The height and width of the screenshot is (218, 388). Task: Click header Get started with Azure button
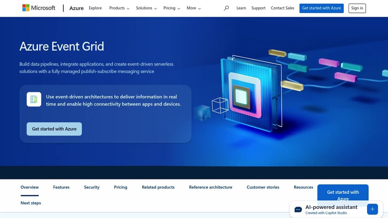tap(321, 8)
